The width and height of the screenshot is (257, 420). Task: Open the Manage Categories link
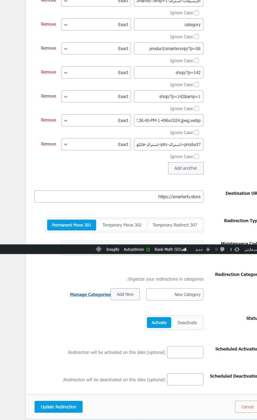point(90,295)
